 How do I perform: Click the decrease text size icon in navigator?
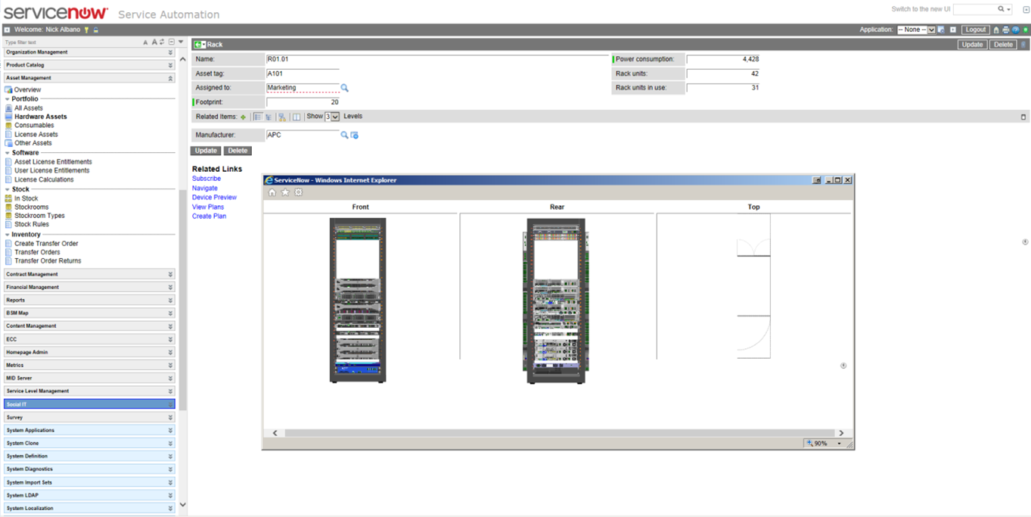[x=145, y=42]
